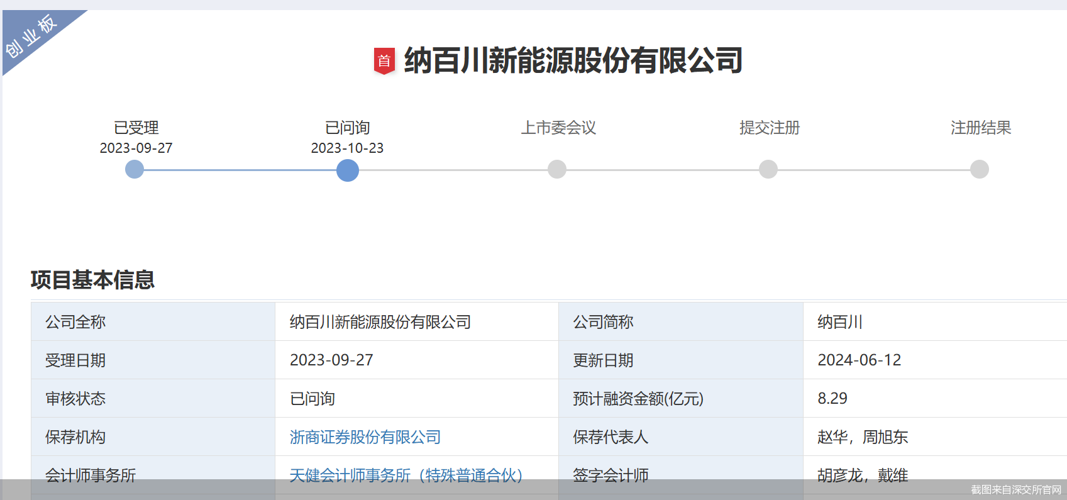
Task: Click the 提交注册 stage label
Action: (x=770, y=128)
